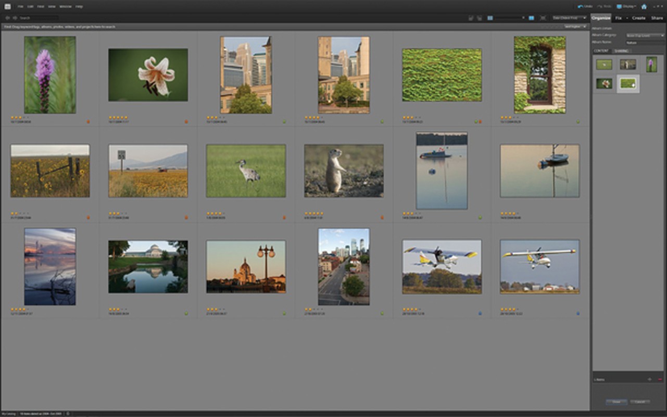Click the Elements app logo icon
The height and width of the screenshot is (417, 667).
click(x=7, y=6)
